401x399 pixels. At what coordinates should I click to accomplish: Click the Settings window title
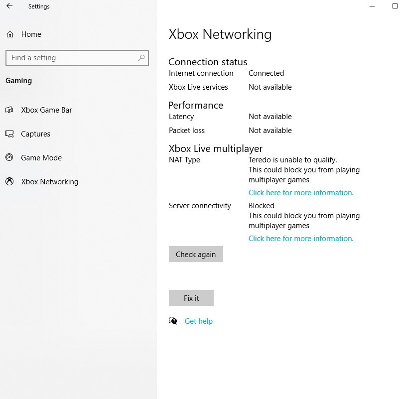tap(39, 6)
